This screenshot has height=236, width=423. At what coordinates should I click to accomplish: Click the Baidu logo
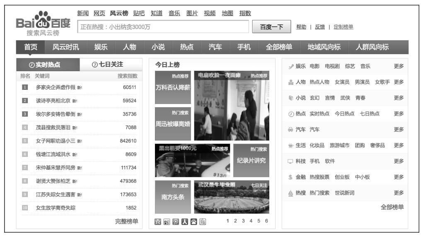point(43,24)
